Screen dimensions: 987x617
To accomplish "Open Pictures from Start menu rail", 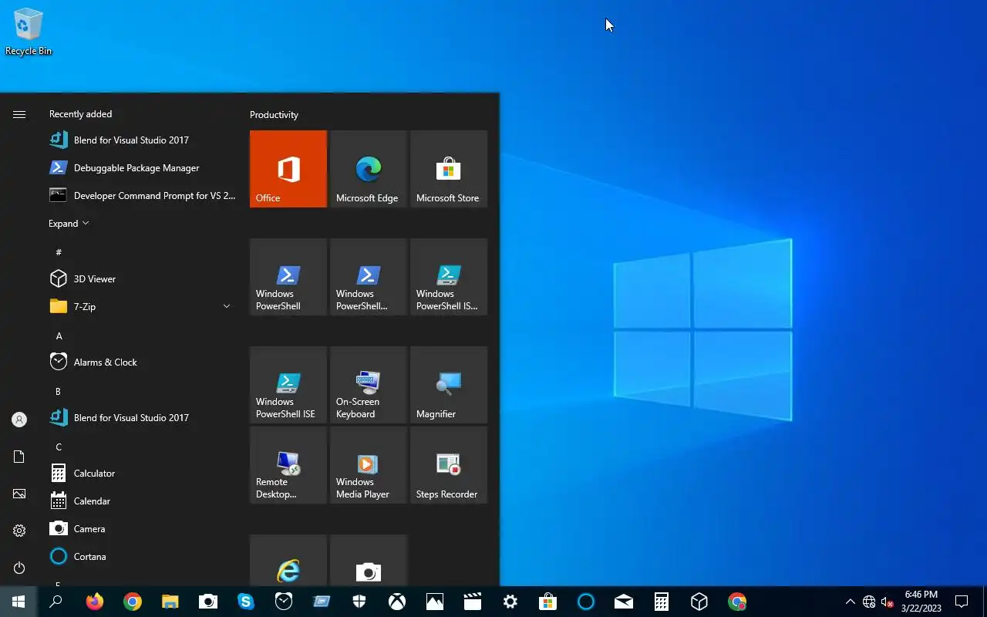I will 19,494.
